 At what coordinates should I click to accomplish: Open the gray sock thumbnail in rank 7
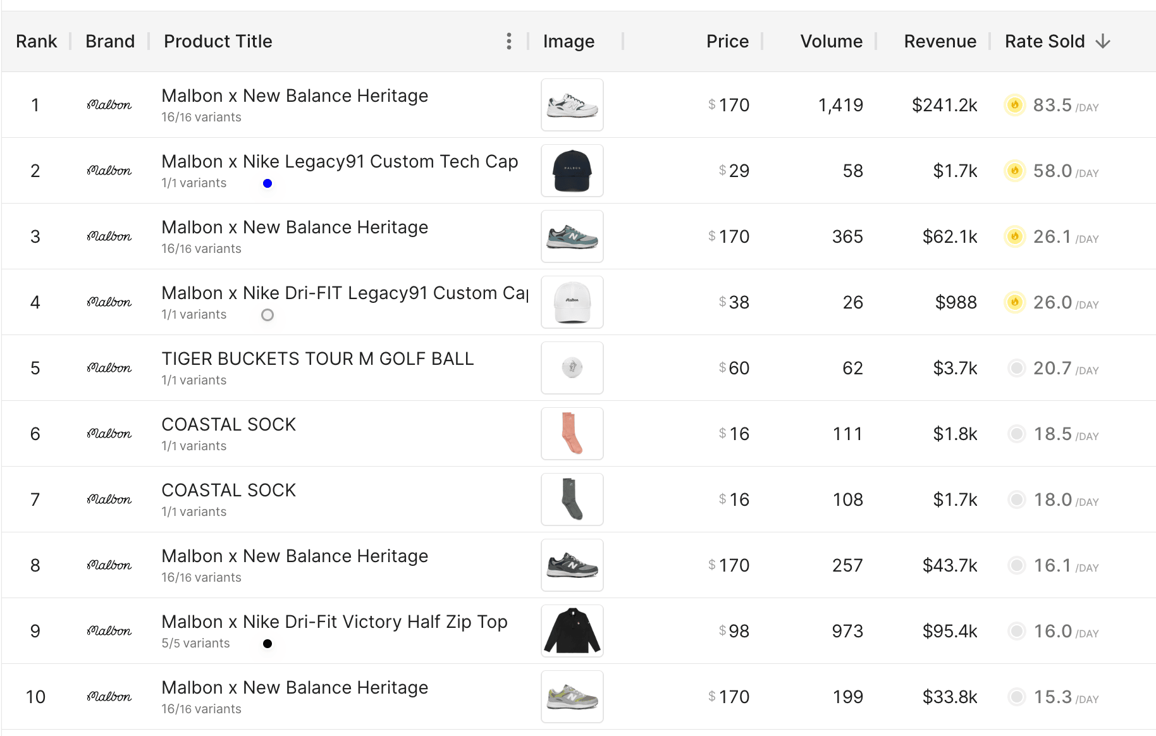coord(572,500)
